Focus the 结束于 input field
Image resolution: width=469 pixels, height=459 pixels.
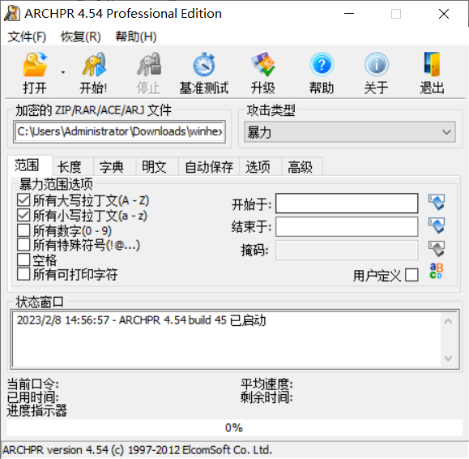click(x=347, y=226)
